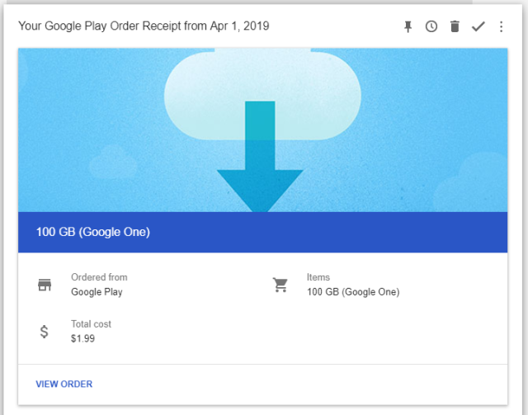Snooze the email with the clock icon

tap(431, 26)
